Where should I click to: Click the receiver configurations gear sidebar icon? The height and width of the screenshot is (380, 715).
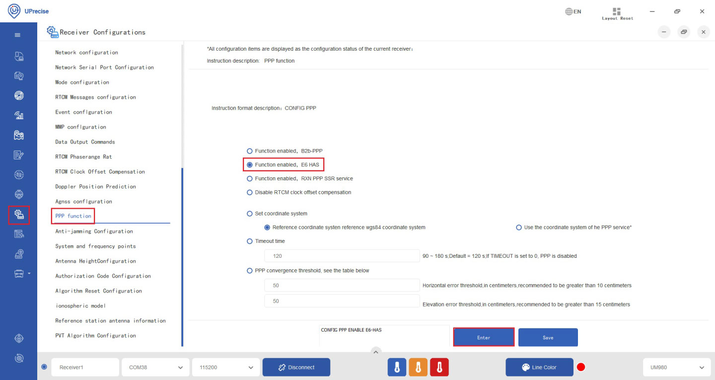point(19,214)
